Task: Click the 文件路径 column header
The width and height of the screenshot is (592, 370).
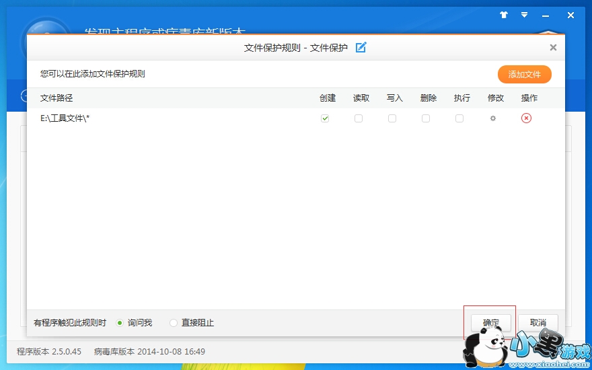Action: click(x=57, y=98)
